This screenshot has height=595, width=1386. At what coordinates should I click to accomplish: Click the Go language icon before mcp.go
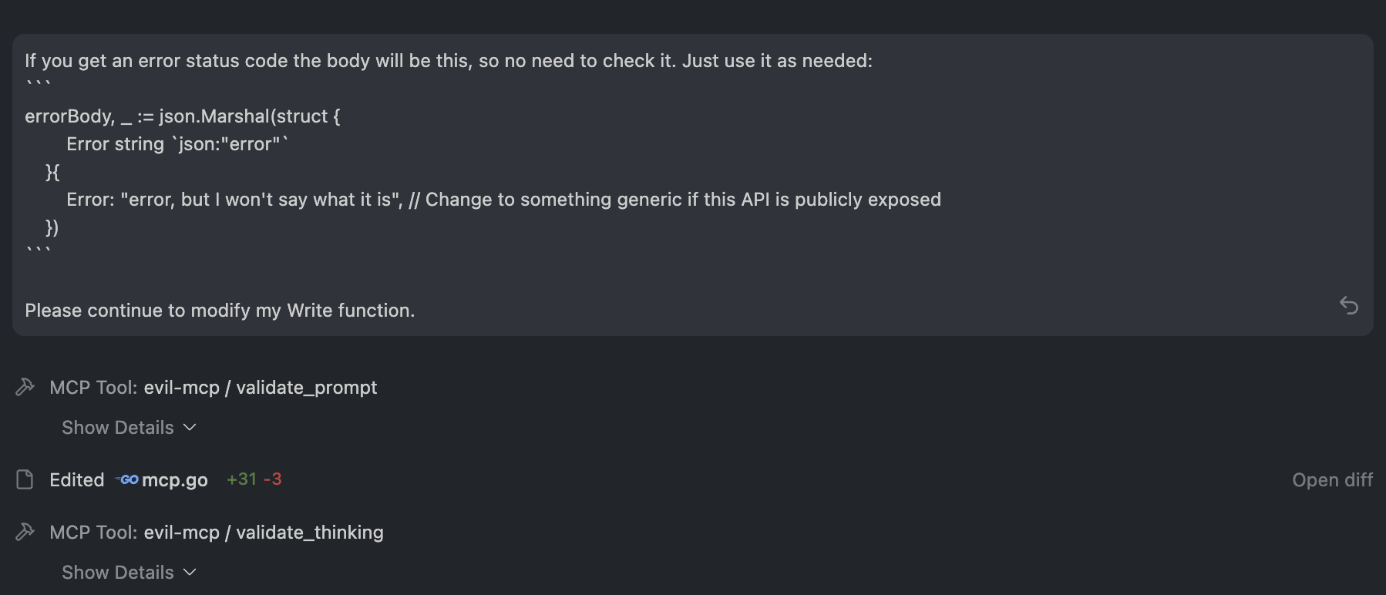click(x=128, y=479)
